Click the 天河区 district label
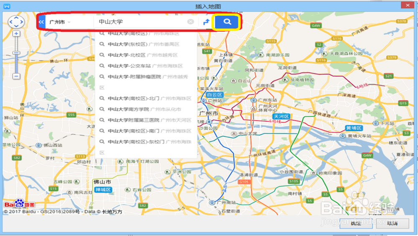This screenshot has width=418, height=236. click(281, 117)
